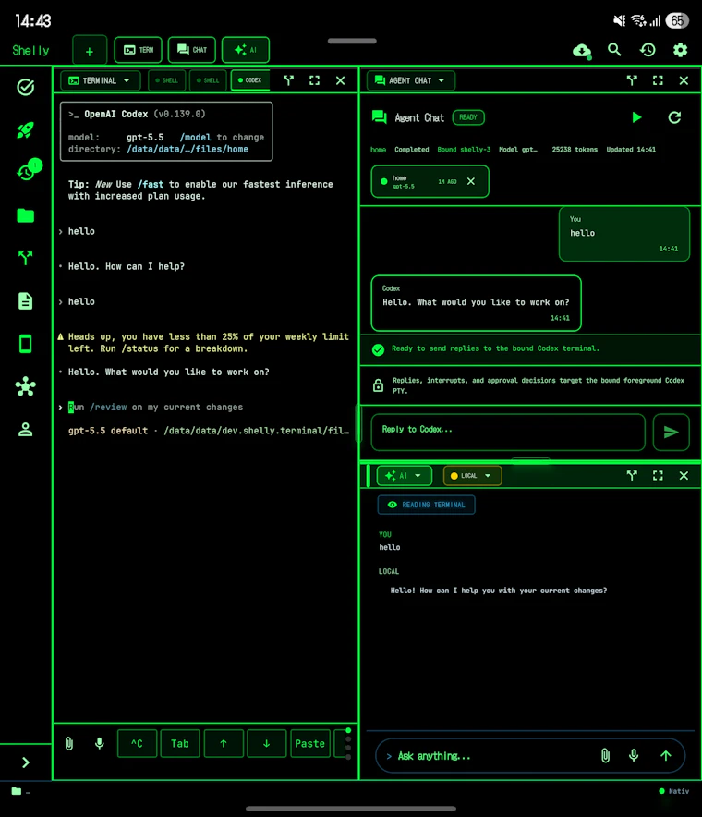This screenshot has width=702, height=817.
Task: Split the terminal pane via branch icon
Action: [x=288, y=80]
